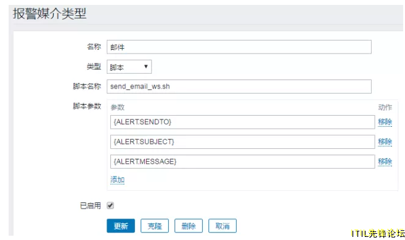Click the {ALERT.MESSAGE} parameter field
405x240 pixels.
(242, 162)
